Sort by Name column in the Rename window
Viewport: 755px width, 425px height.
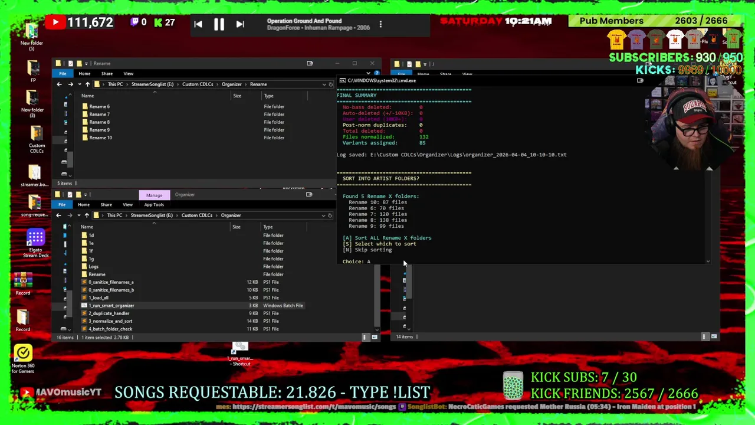(x=87, y=96)
